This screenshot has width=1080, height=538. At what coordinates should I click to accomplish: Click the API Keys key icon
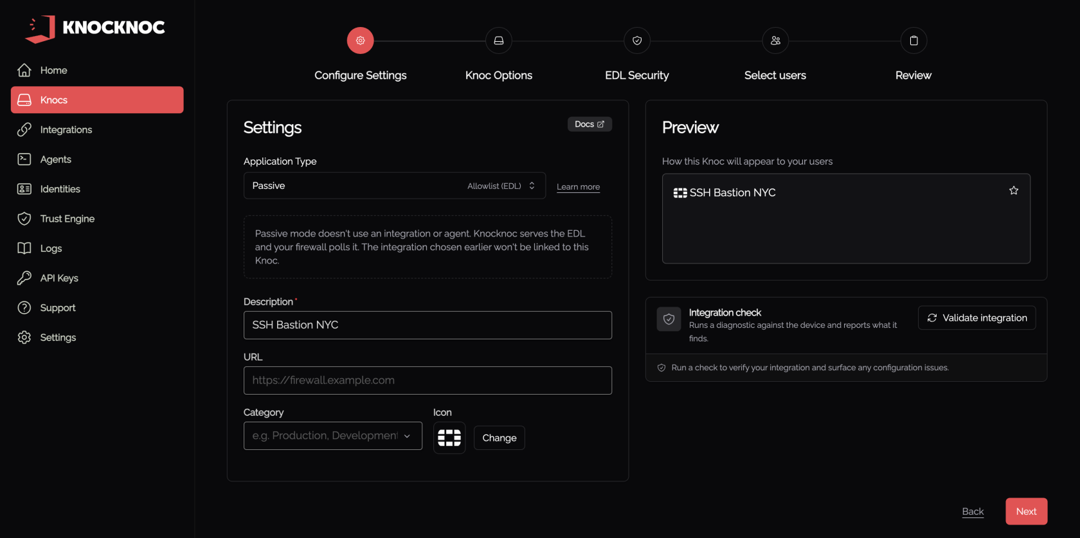click(x=24, y=278)
